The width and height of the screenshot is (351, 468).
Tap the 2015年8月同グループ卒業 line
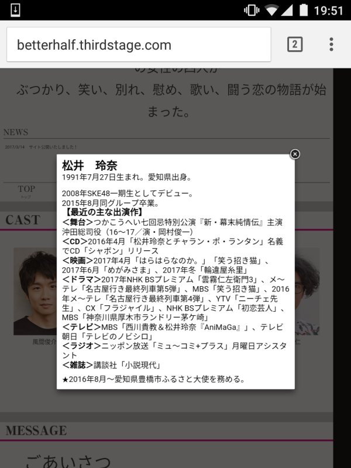coord(111,203)
